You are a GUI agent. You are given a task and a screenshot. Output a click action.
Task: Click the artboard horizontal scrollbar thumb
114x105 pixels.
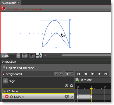86,55
